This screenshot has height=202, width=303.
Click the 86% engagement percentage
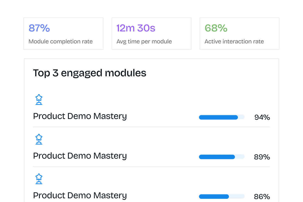262,197
